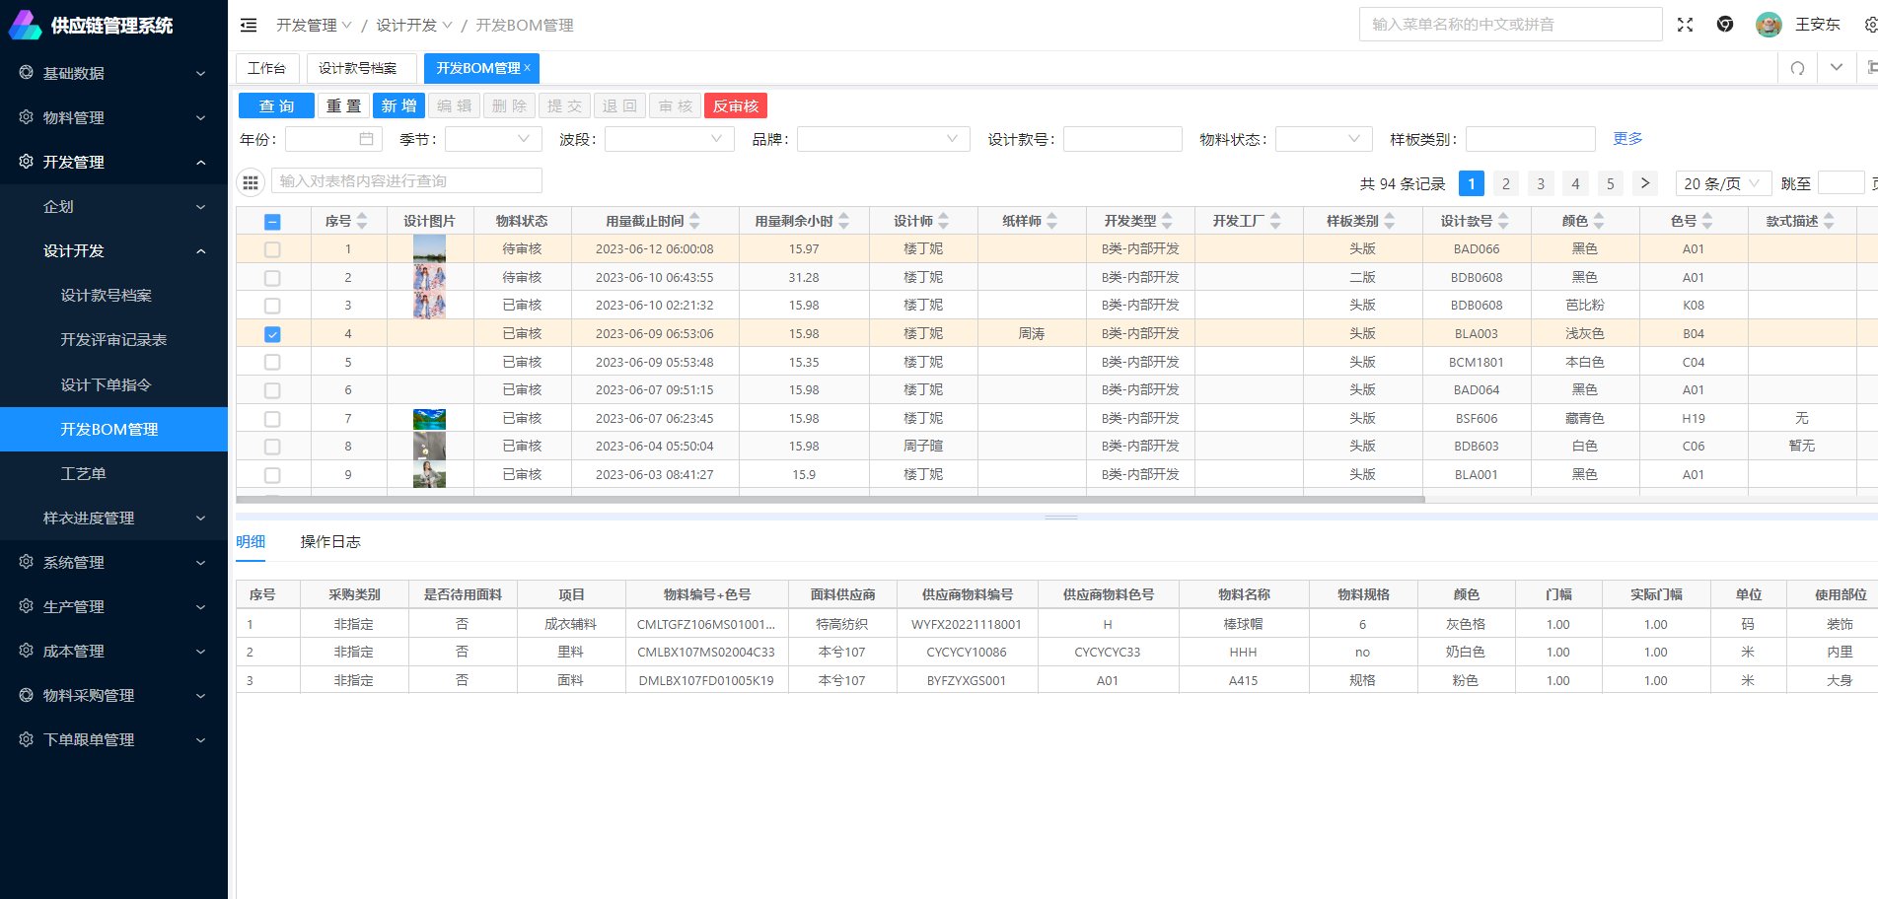Collapse the sidebar with the hamburger icon

pyautogui.click(x=249, y=25)
